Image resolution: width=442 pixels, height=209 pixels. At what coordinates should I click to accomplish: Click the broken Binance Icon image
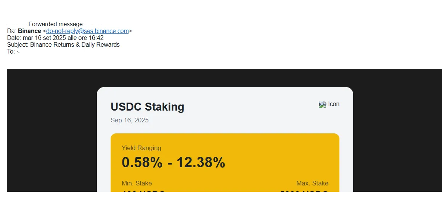click(323, 104)
